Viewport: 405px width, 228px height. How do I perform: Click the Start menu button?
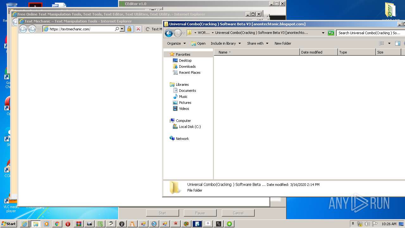coord(9,224)
